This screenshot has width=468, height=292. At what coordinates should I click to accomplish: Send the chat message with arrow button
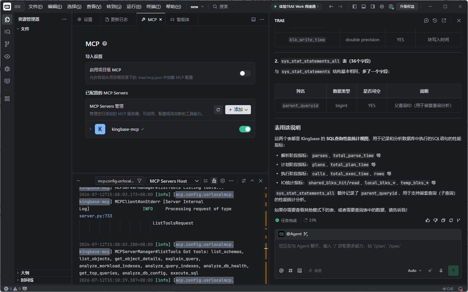453,271
